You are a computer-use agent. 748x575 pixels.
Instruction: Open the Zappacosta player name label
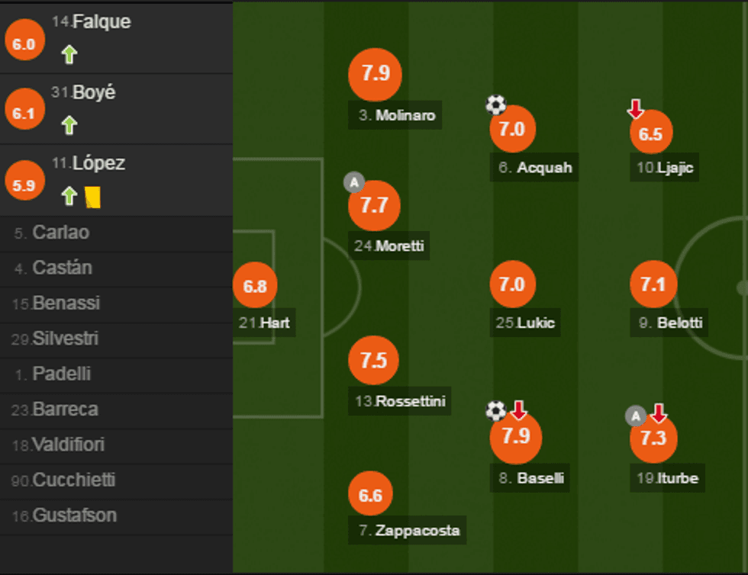pos(409,530)
